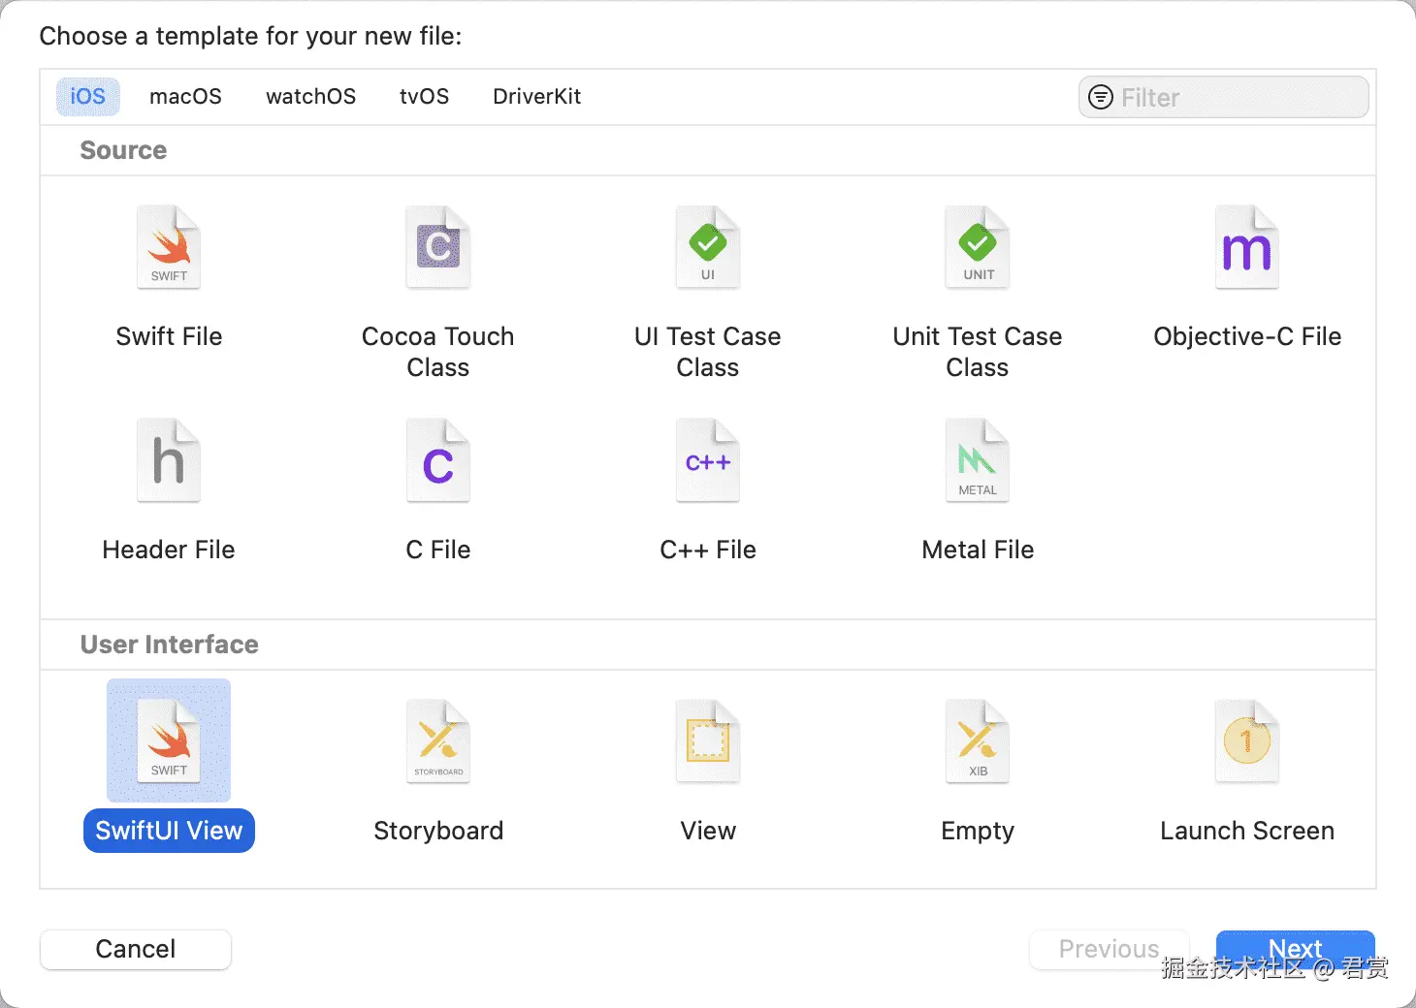The height and width of the screenshot is (1008, 1416).
Task: Show the DriverKit templates tab
Action: click(x=536, y=97)
